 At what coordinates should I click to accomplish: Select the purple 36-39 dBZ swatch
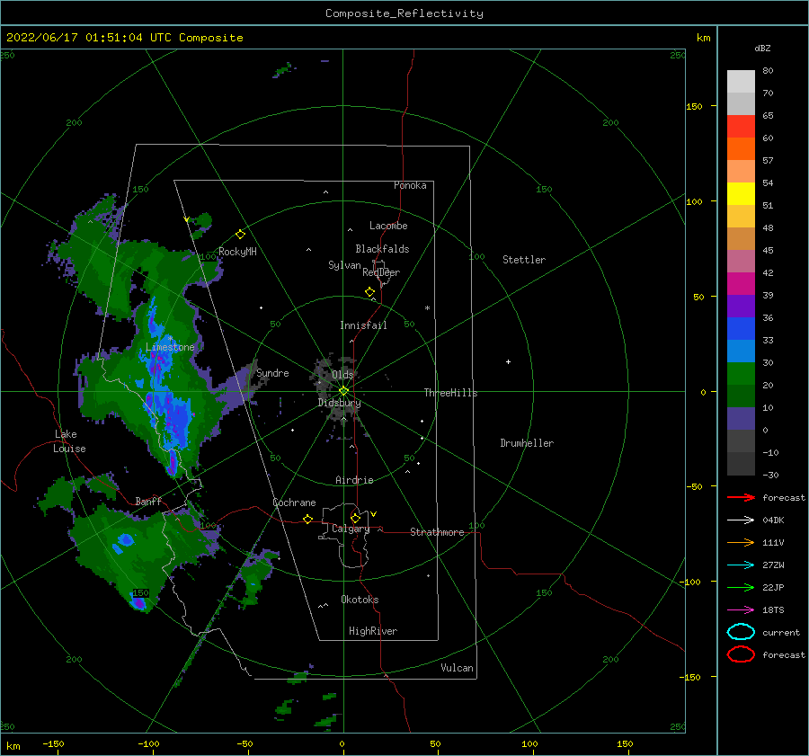pos(741,307)
